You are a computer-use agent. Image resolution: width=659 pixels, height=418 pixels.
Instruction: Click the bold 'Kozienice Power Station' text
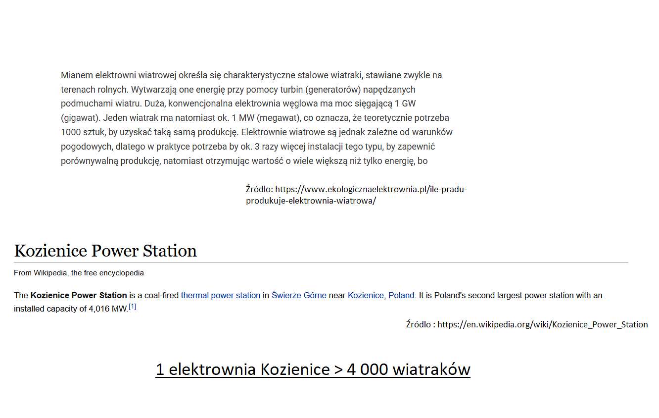79,295
